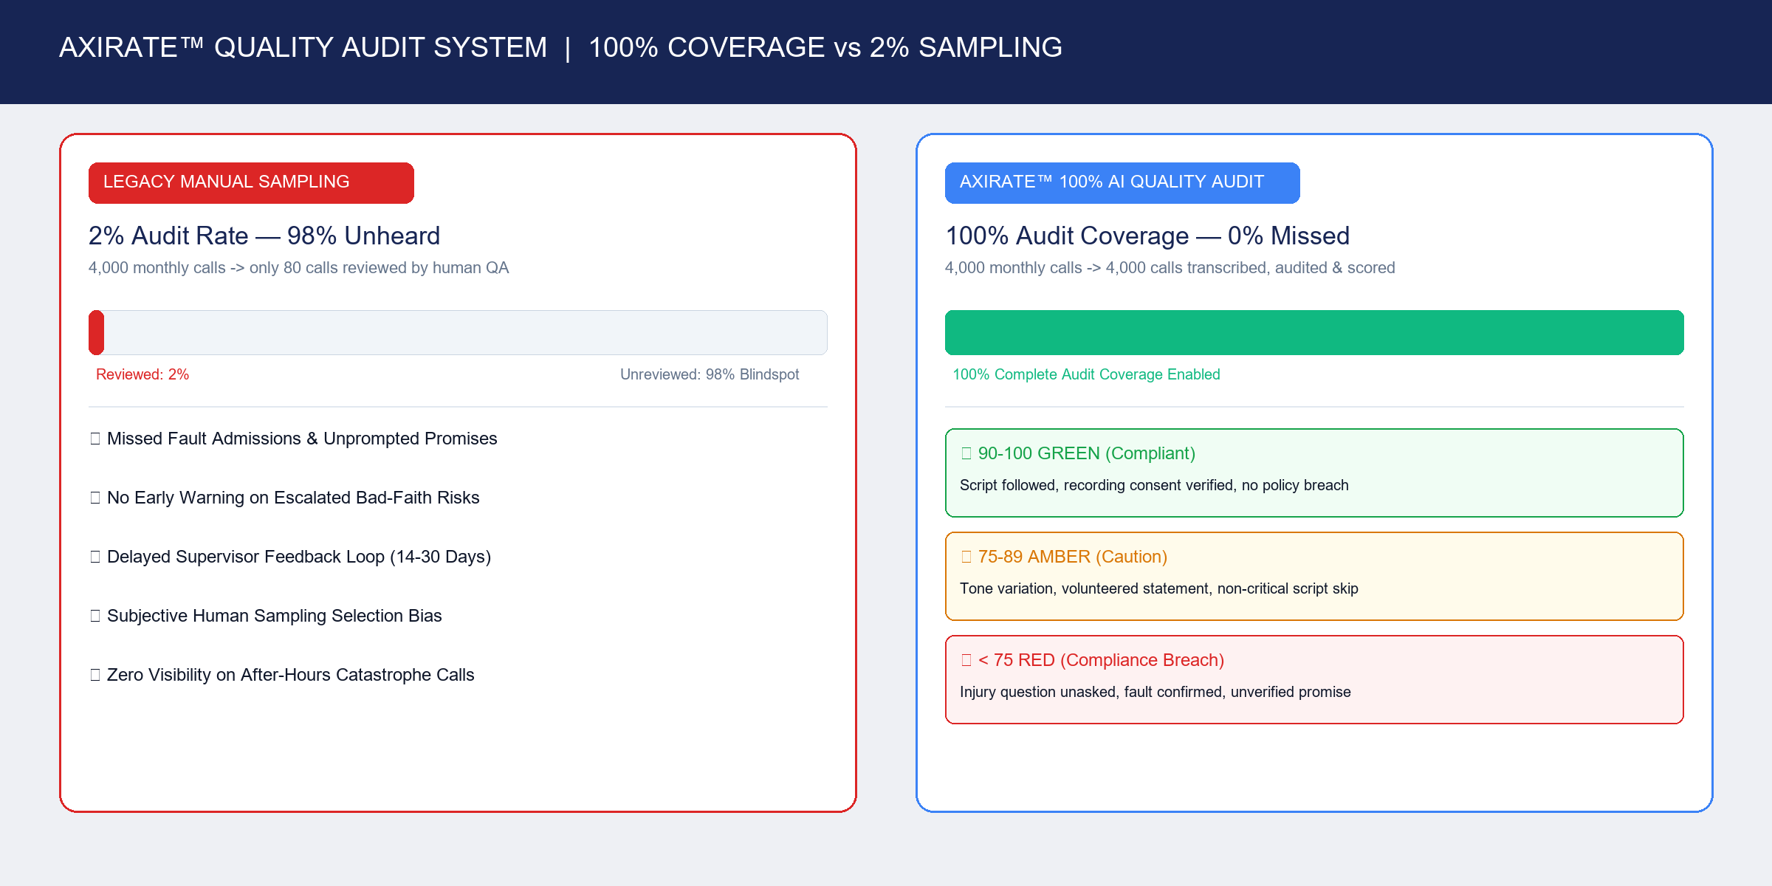The height and width of the screenshot is (886, 1772).
Task: Select the 75-89 AMBER (Caution) card
Action: [1314, 576]
